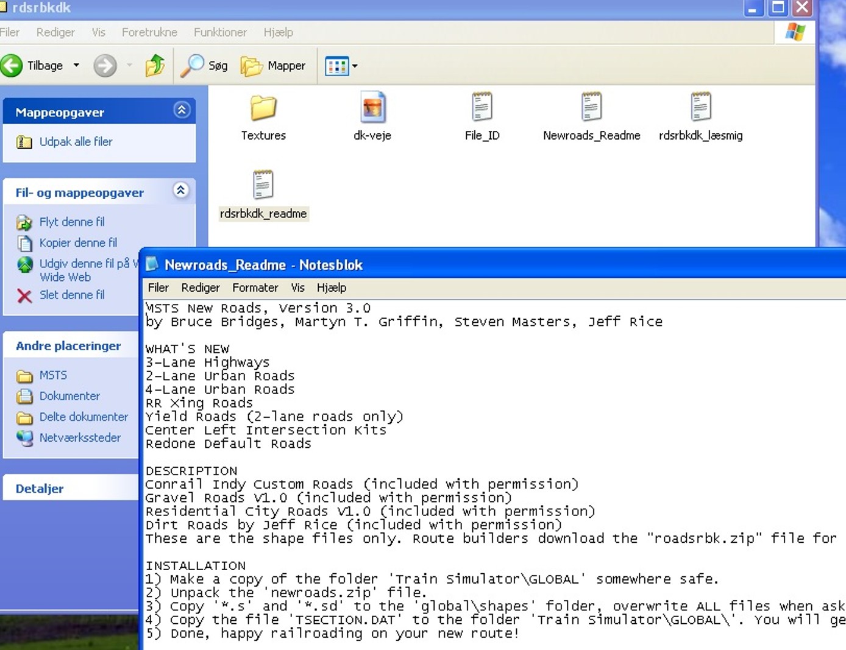Minimize the rdsrbkdk explorer window
The height and width of the screenshot is (650, 846).
753,8
